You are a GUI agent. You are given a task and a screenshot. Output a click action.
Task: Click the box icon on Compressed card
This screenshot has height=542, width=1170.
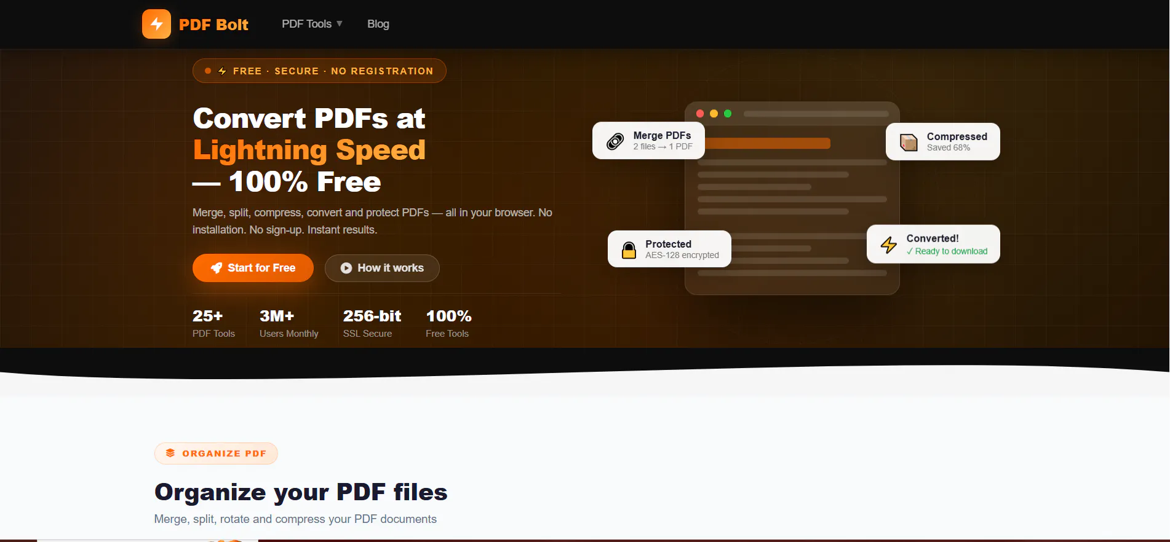tap(909, 143)
